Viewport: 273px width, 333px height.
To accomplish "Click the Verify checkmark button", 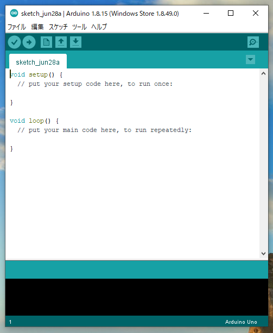I will (x=14, y=42).
